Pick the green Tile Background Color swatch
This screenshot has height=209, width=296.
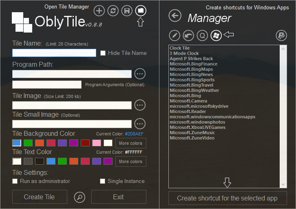[28, 143]
